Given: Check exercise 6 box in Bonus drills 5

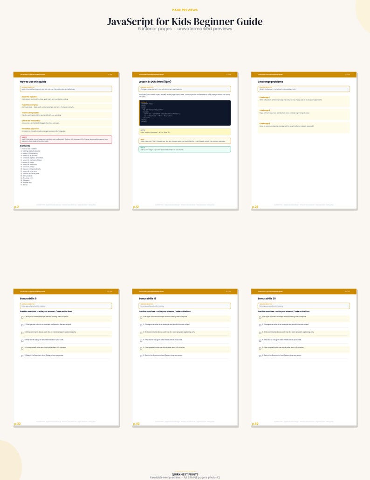Looking at the screenshot, I should 22,356.
